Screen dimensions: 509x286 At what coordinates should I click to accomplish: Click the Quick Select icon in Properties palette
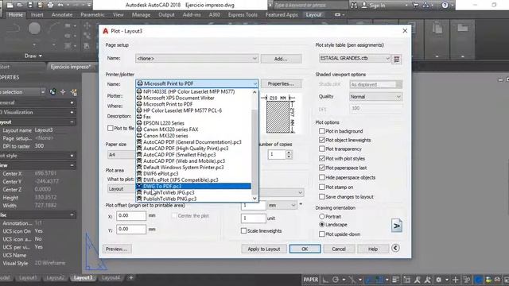(x=74, y=92)
